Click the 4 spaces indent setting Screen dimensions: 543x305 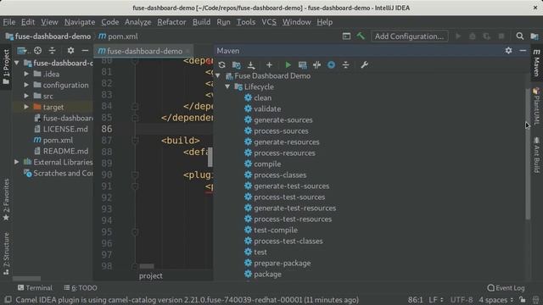(495, 299)
